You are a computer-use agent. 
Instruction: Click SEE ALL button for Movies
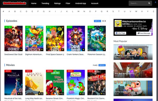pos(102,65)
